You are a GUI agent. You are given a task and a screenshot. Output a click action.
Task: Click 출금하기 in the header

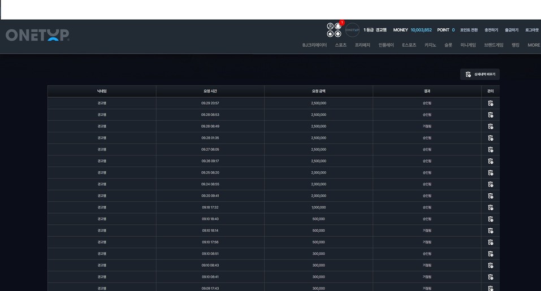point(512,30)
